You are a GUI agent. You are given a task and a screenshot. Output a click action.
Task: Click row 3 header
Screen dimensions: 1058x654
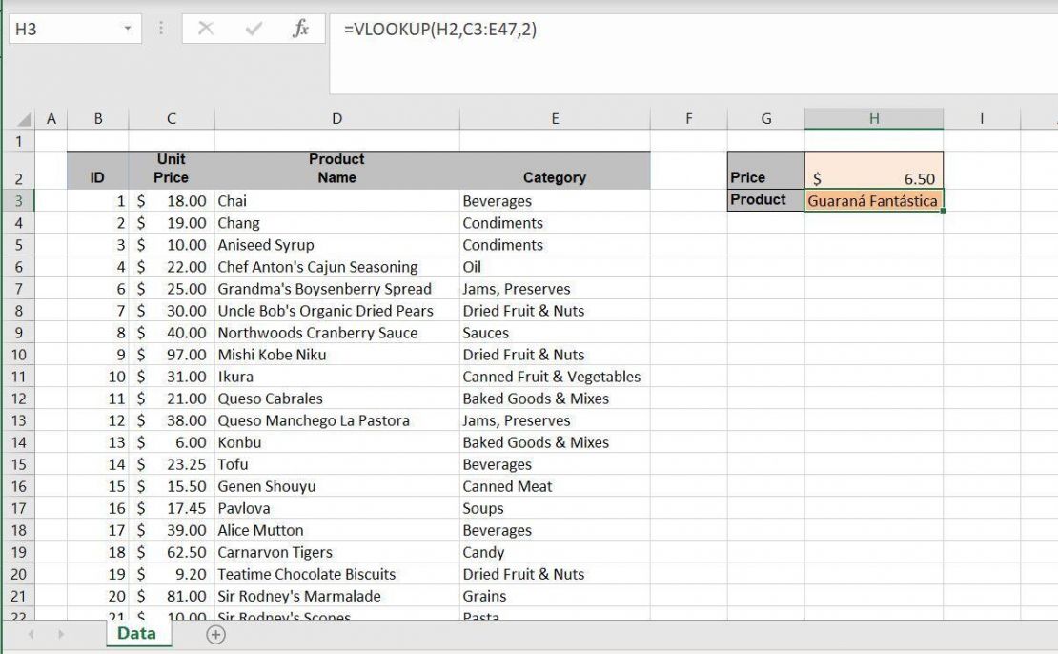19,200
